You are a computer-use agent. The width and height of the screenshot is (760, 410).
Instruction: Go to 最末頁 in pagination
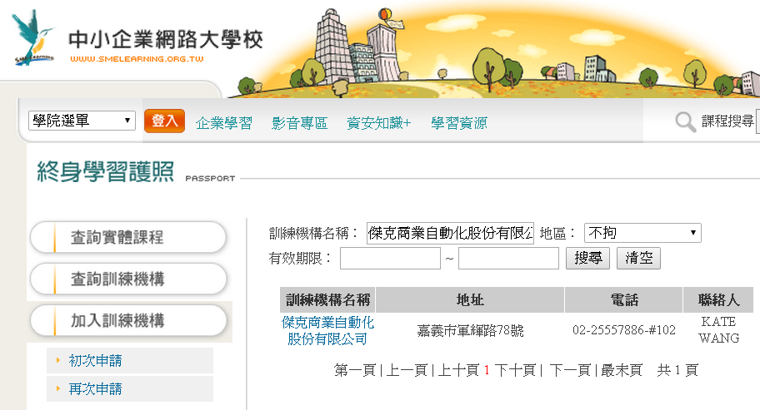click(622, 370)
